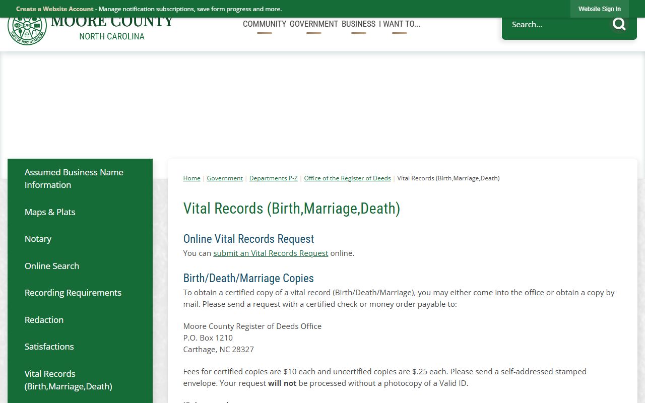Viewport: 645px width, 403px height.
Task: Open Satisfactions sidebar link
Action: tap(80, 347)
